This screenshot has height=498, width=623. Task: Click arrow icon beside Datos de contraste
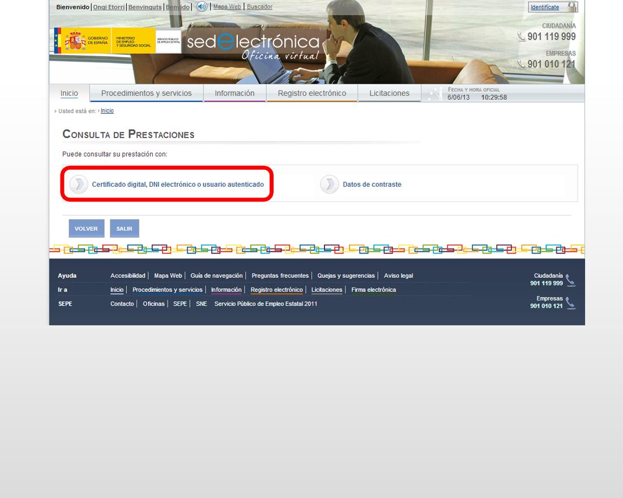tap(329, 184)
